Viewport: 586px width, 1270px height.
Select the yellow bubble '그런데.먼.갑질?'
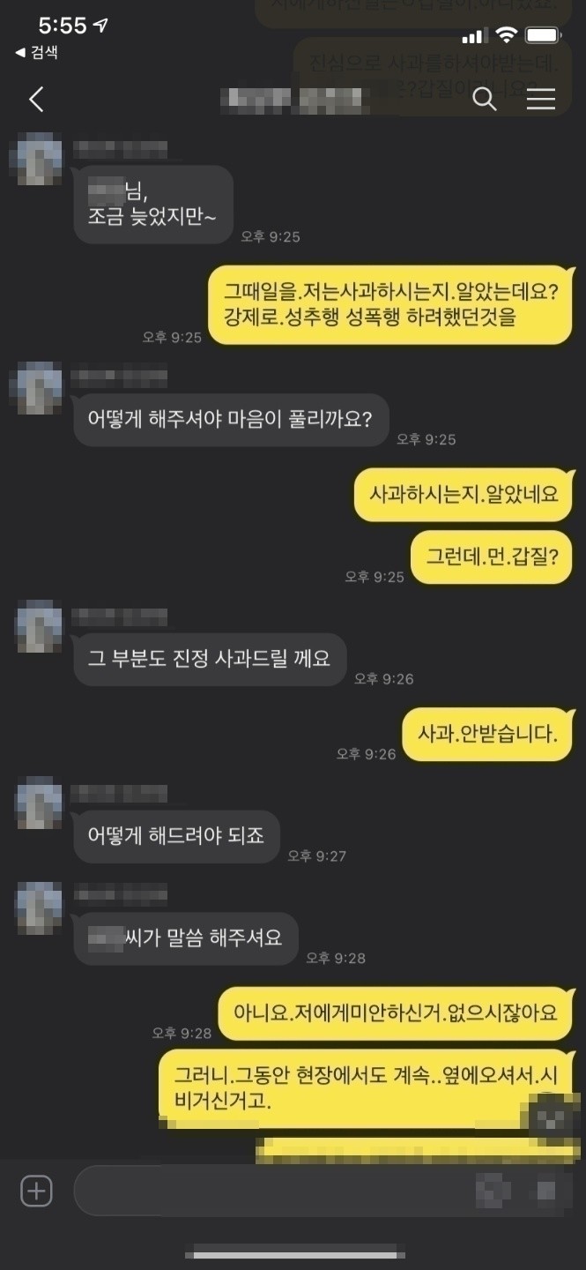pos(492,557)
